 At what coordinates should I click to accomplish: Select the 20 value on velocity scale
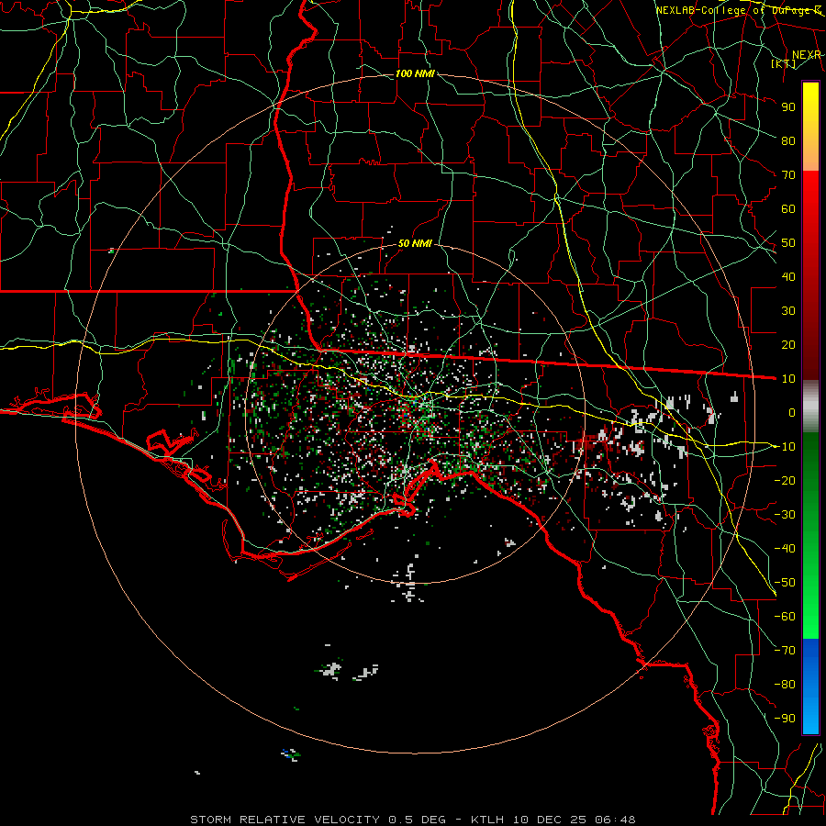(788, 344)
